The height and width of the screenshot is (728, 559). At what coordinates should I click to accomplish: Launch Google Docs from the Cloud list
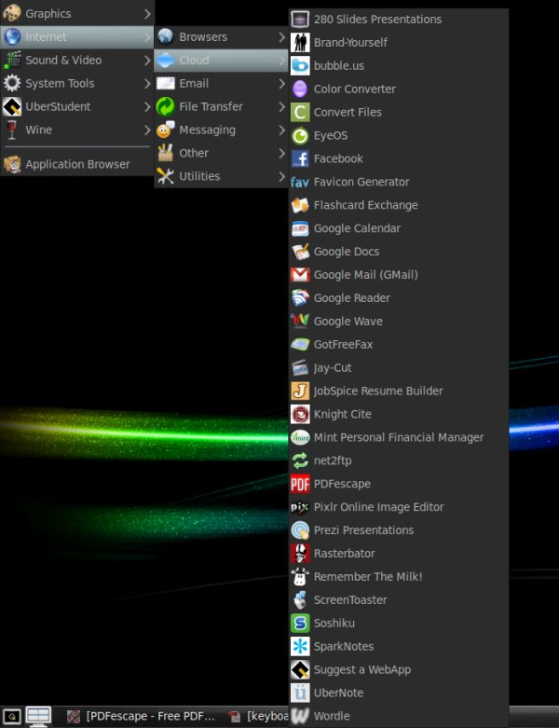[346, 252]
